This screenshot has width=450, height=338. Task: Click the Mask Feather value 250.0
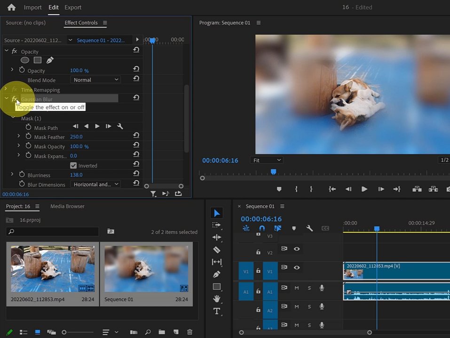point(76,137)
